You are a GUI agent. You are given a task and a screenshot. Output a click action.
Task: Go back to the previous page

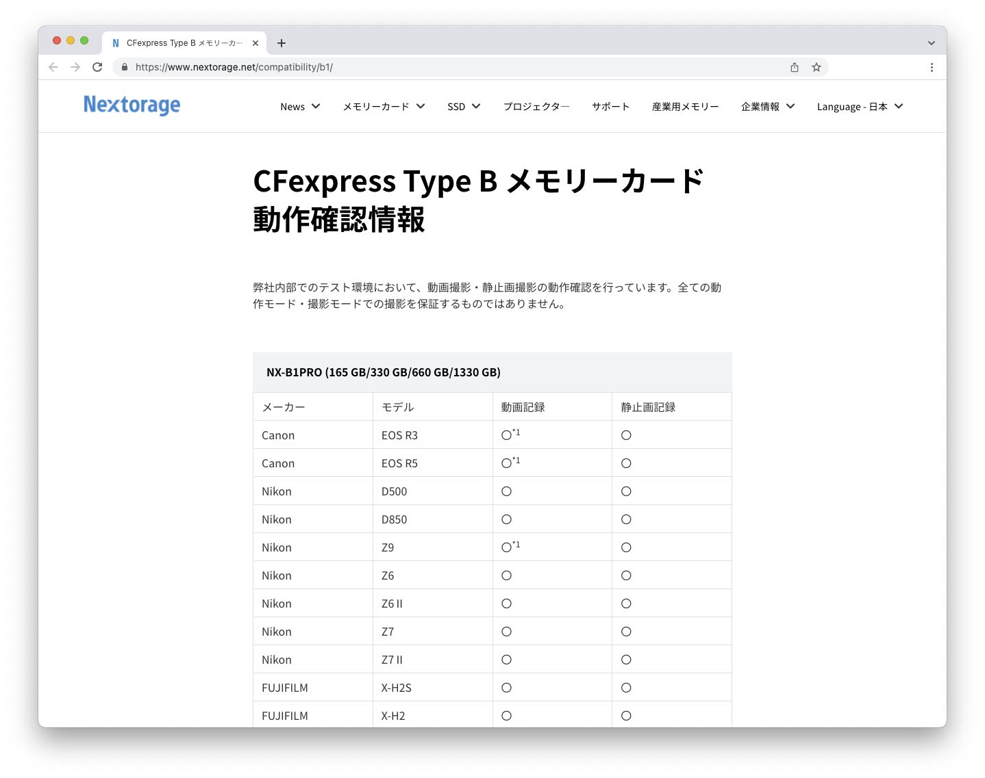53,67
